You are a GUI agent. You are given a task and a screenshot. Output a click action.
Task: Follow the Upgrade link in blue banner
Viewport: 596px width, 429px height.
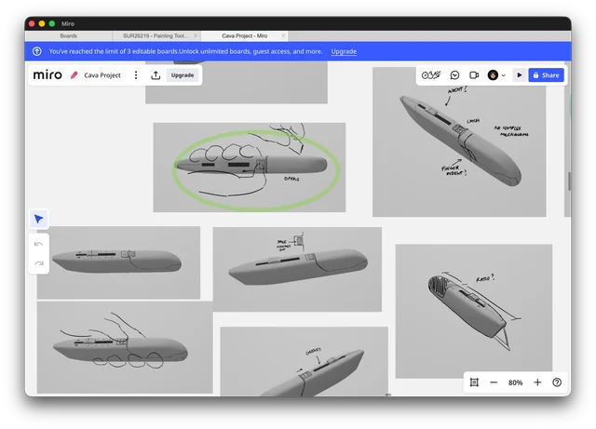coord(344,51)
